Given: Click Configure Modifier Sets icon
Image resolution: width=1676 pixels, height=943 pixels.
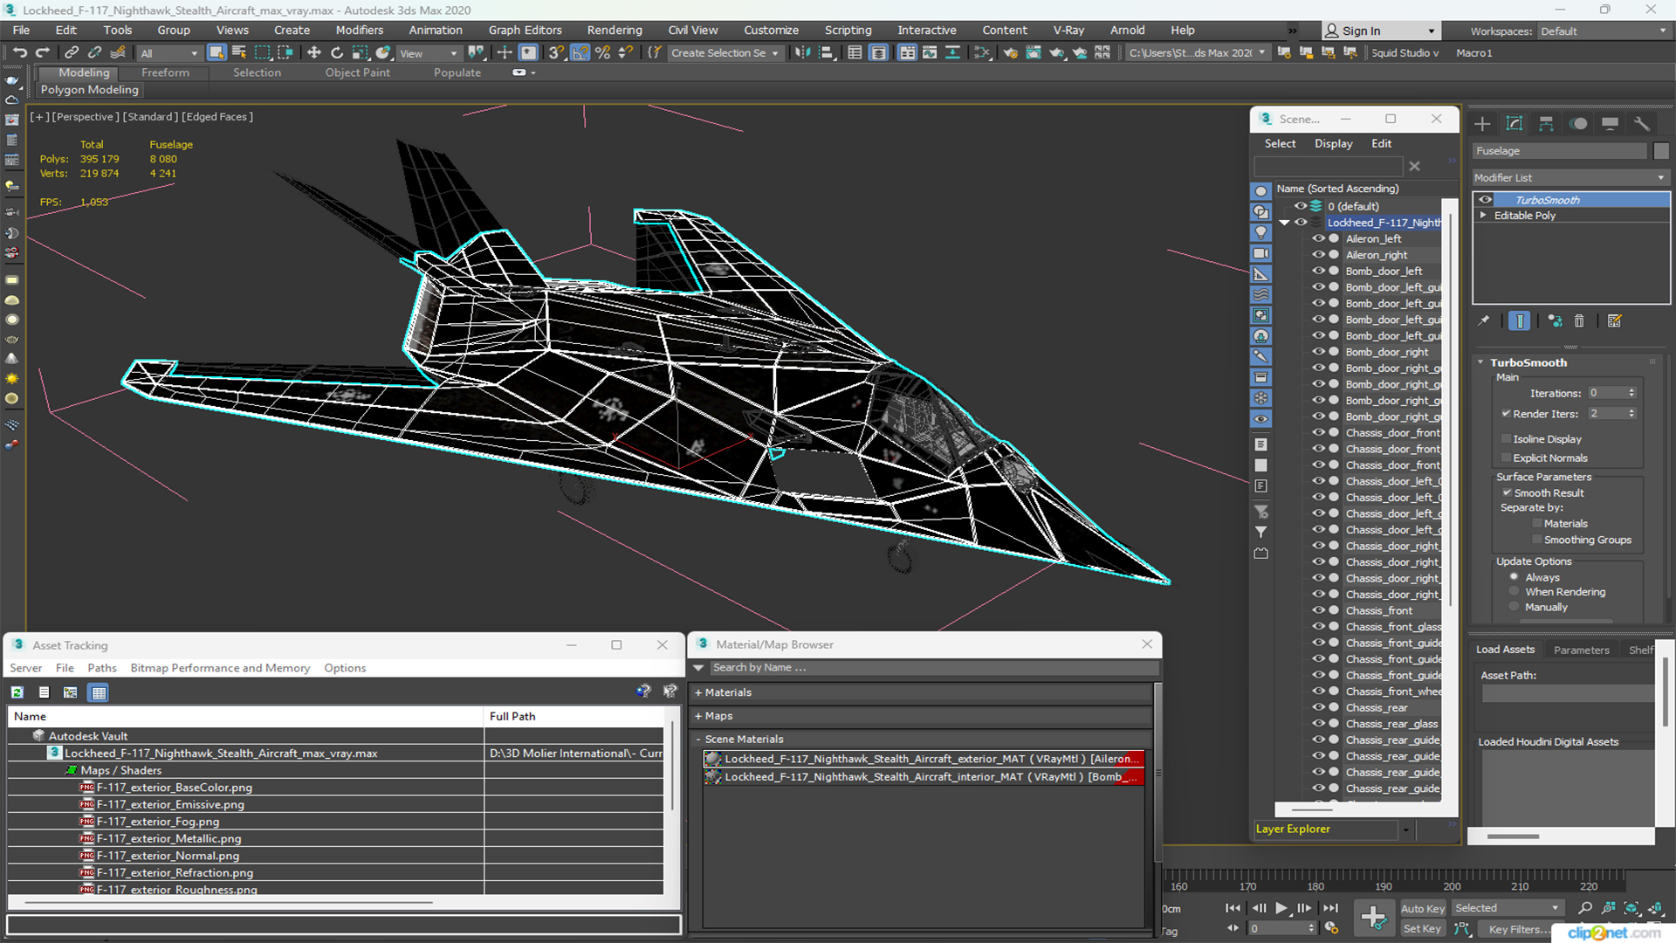Looking at the screenshot, I should click(x=1614, y=321).
